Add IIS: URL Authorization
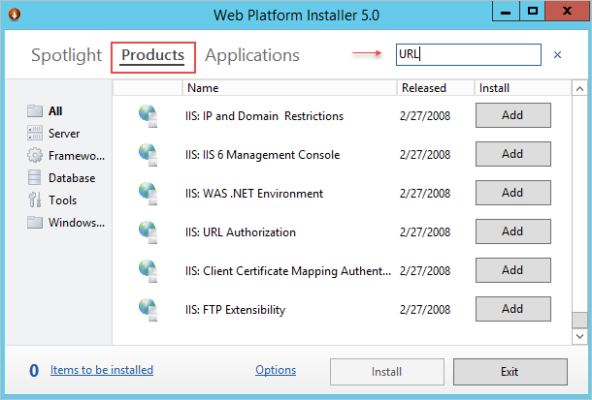The width and height of the screenshot is (592, 400). [x=512, y=231]
